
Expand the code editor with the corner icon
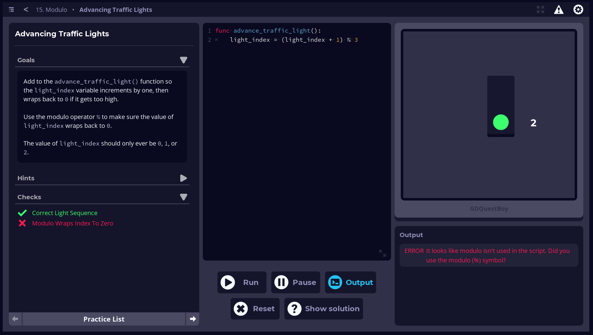coord(382,253)
